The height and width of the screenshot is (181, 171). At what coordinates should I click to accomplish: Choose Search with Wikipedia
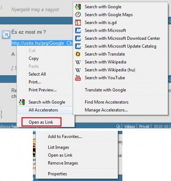(106, 62)
